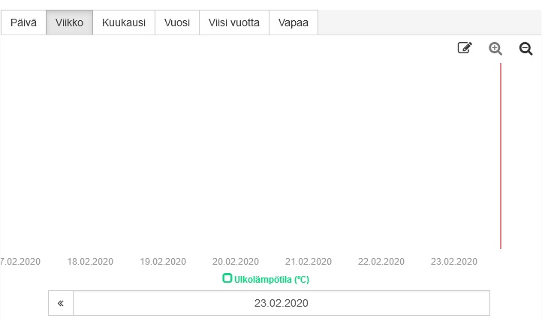Click the zoom in magnifier icon
Screen dimensions: 542x321
pos(495,49)
